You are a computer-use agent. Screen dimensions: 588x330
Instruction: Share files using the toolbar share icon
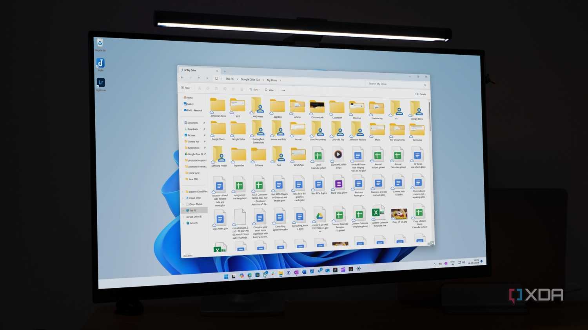[233, 88]
